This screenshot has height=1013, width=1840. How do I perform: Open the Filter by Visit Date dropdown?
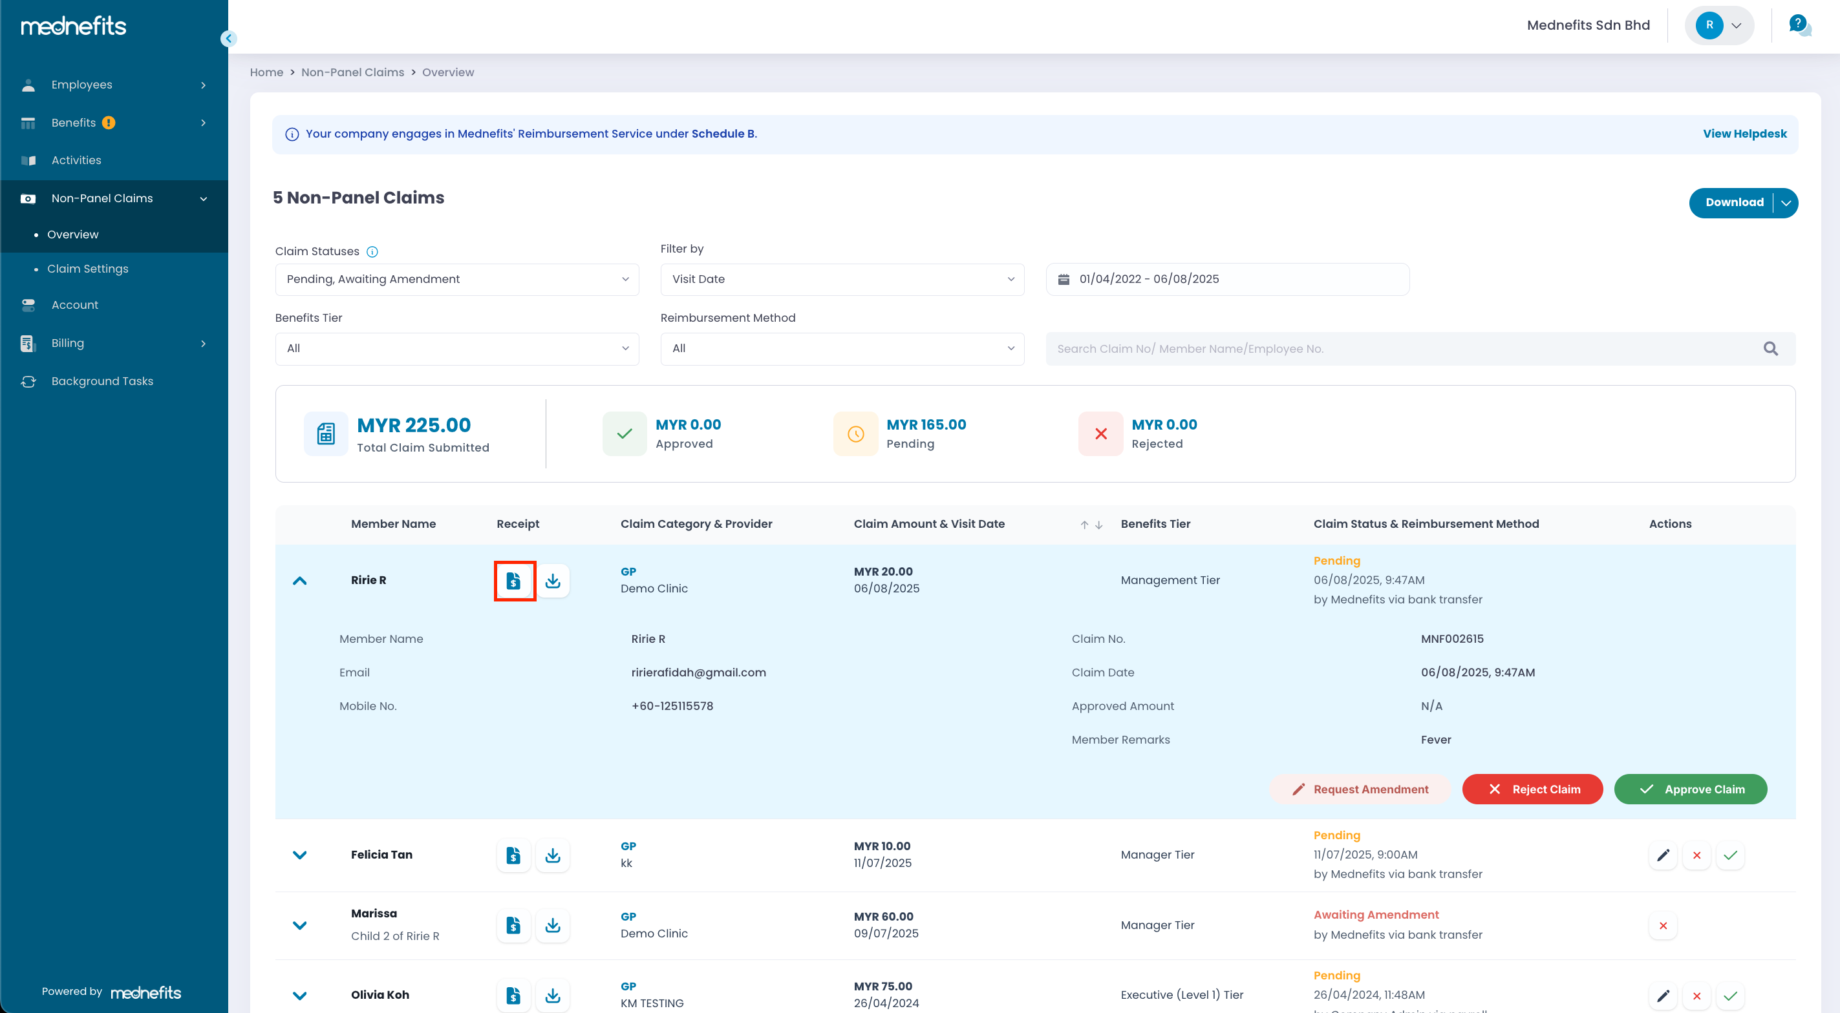tap(842, 279)
